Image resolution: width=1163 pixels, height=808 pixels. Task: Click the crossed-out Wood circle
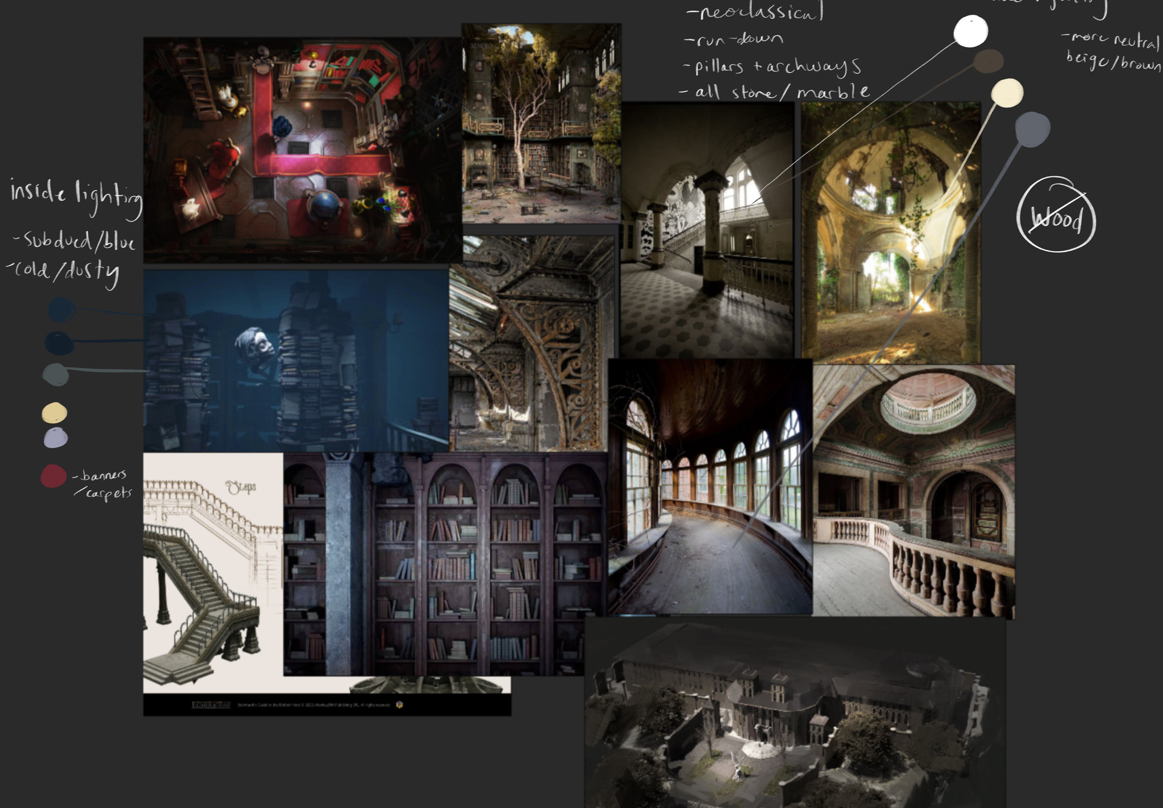click(x=1056, y=215)
